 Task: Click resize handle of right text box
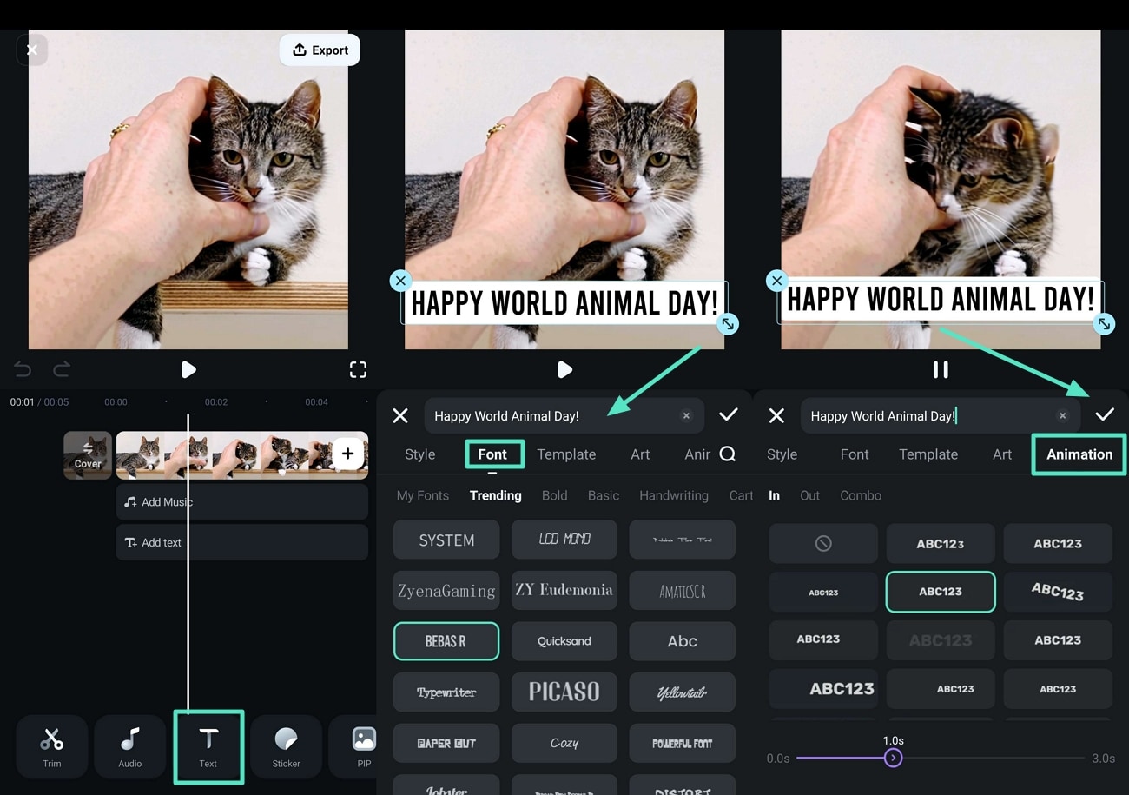1104,324
